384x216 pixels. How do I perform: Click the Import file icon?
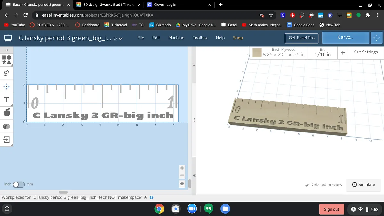pos(6,140)
